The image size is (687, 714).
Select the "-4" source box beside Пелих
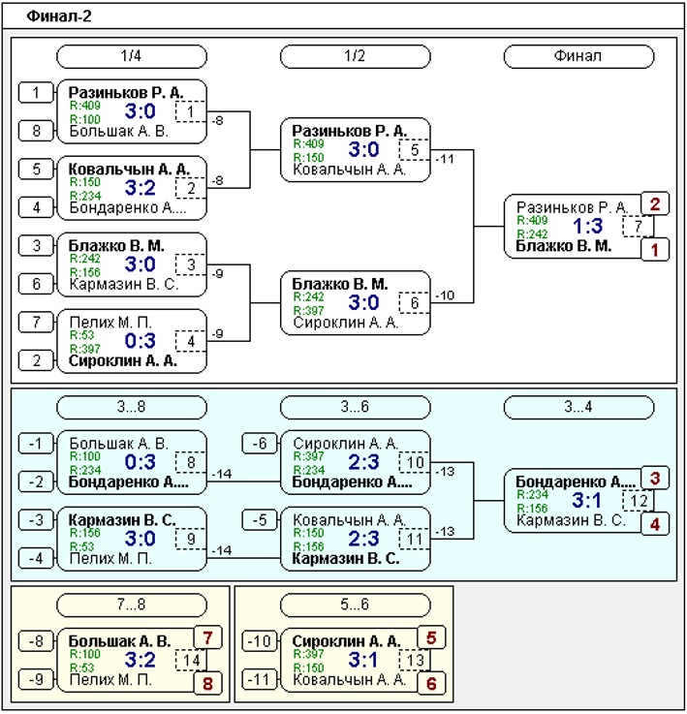coord(36,558)
